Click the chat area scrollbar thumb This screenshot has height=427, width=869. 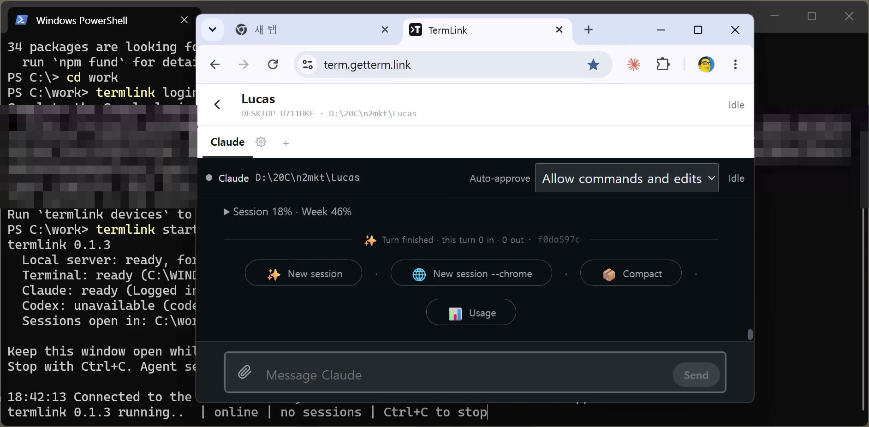click(750, 334)
